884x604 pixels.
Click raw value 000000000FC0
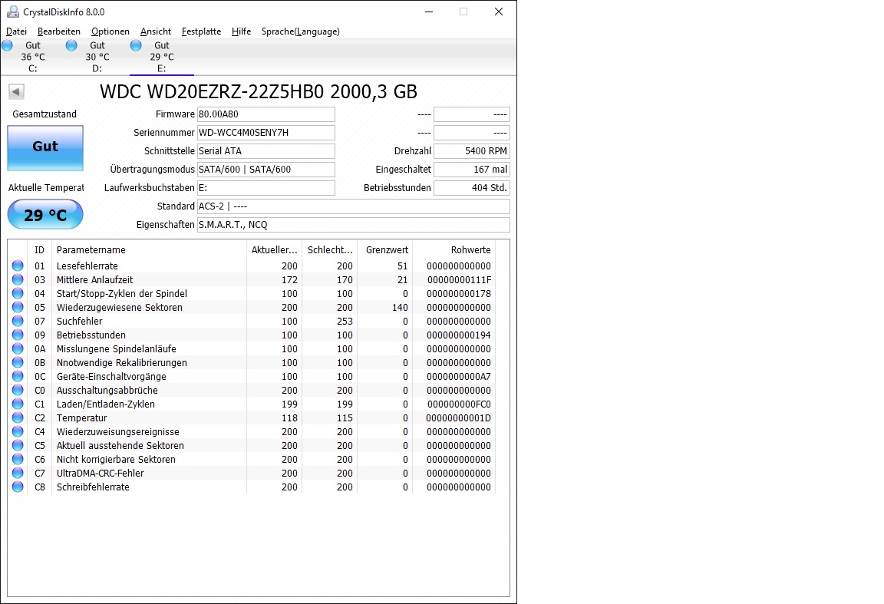tap(459, 404)
